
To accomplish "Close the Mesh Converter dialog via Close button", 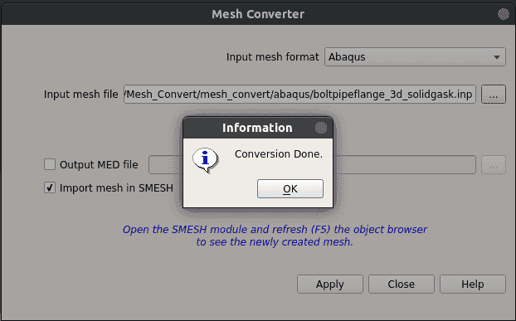I will (x=402, y=285).
